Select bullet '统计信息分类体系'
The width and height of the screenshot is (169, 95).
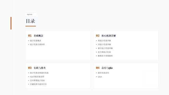(37, 44)
